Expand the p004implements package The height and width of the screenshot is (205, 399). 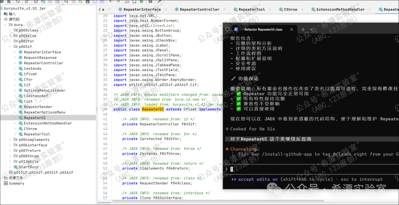10,140
